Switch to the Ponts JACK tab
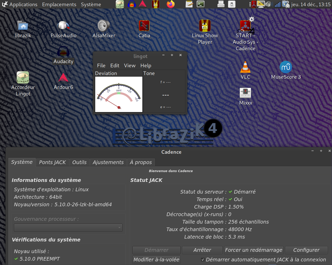Viewport: 332px width, 265px height. pyautogui.click(x=52, y=162)
